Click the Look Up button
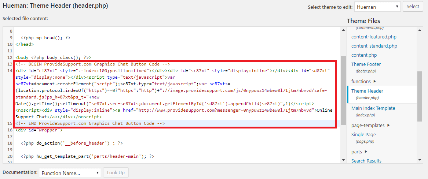 [x=116, y=173]
